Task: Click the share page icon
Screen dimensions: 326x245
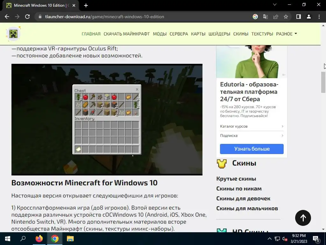Action: pos(276,17)
